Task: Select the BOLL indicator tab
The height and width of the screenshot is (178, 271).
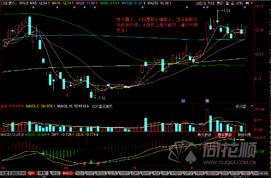Action: coord(101,173)
